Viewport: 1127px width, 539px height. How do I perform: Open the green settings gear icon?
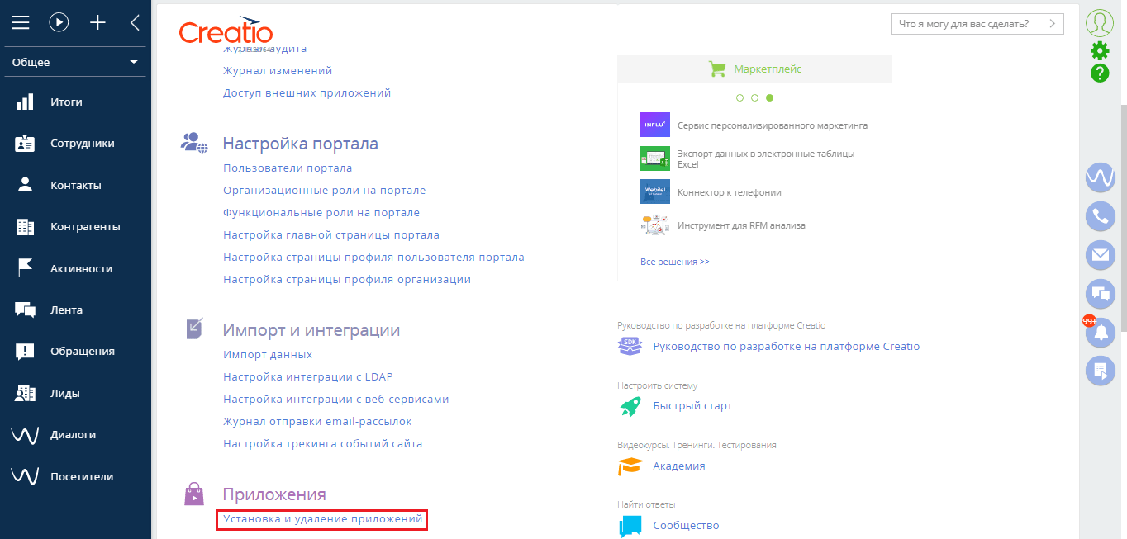(x=1099, y=50)
